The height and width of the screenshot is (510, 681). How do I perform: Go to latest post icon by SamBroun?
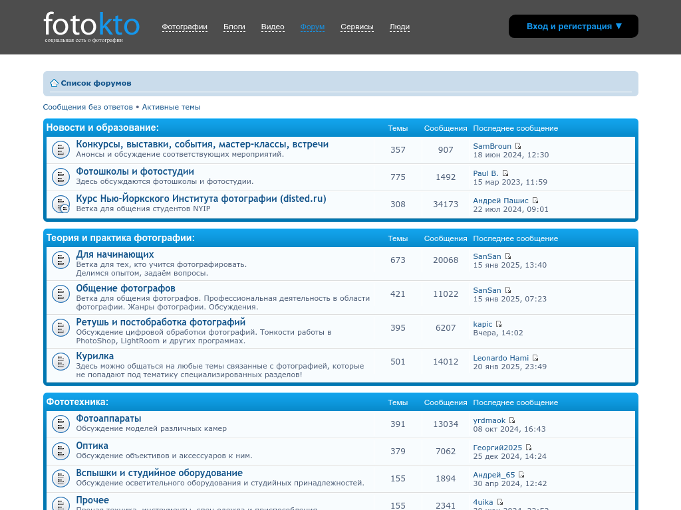(x=518, y=146)
